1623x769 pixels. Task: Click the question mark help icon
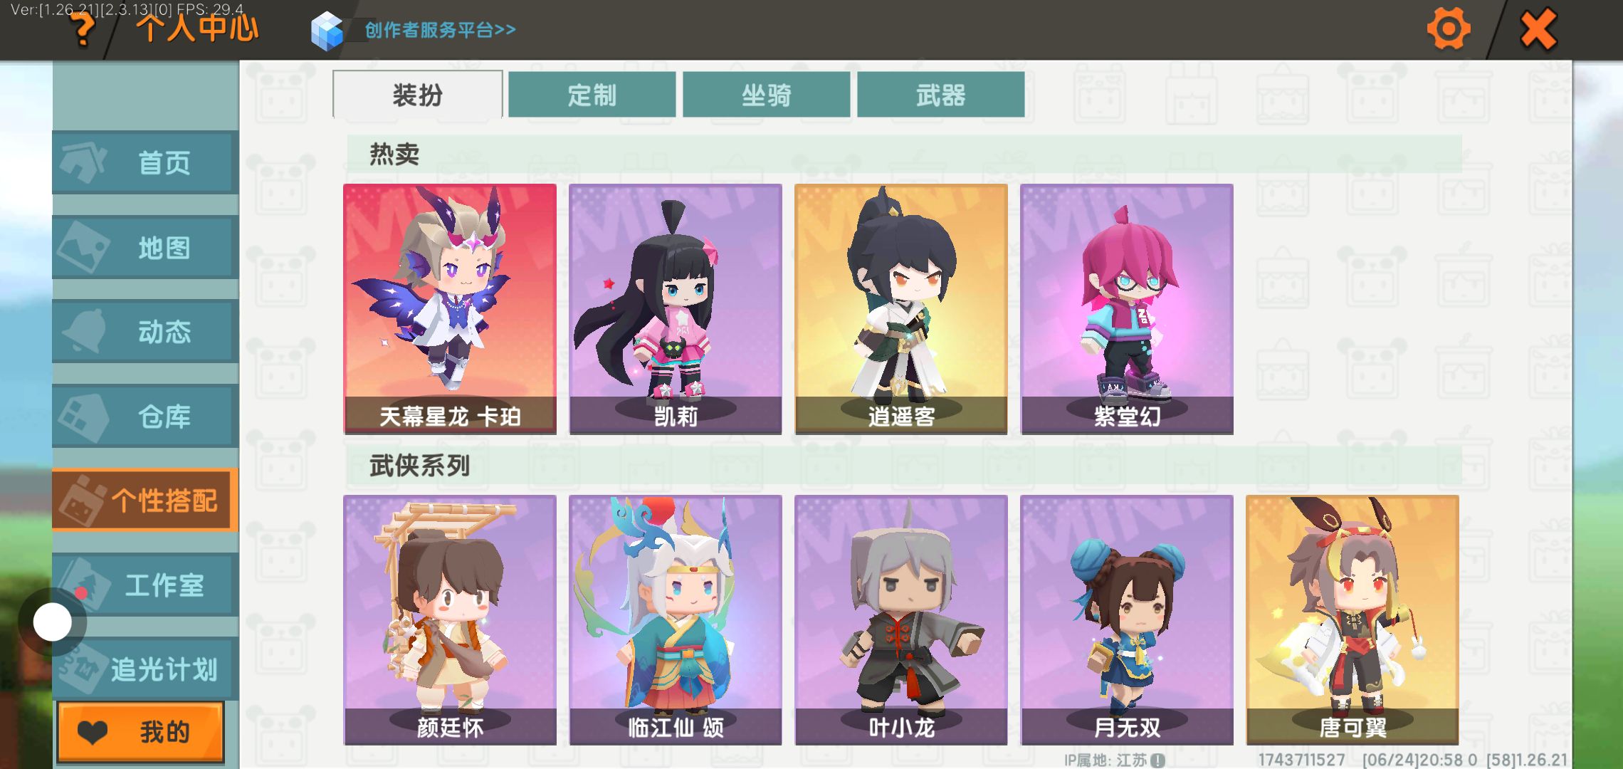point(83,30)
